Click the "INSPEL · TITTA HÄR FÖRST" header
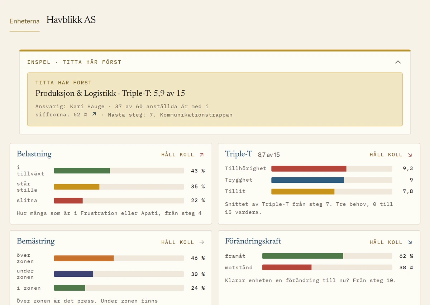Image resolution: width=430 pixels, height=305 pixels. (x=75, y=62)
